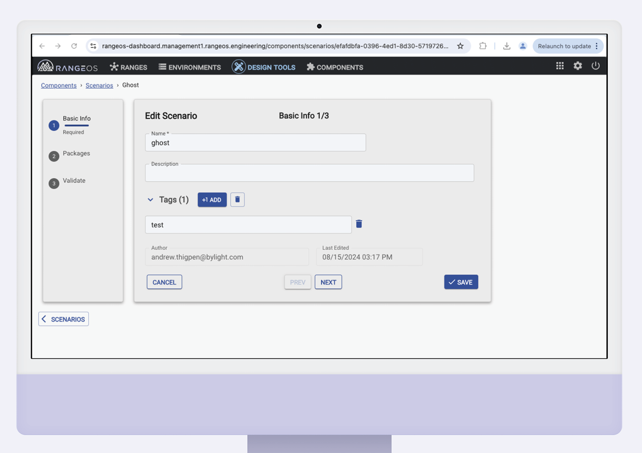Screen dimensions: 642x453
Task: Click the Components puzzle icon
Action: click(311, 66)
